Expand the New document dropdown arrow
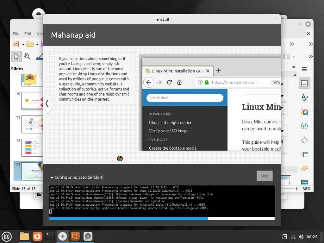 click(23, 44)
